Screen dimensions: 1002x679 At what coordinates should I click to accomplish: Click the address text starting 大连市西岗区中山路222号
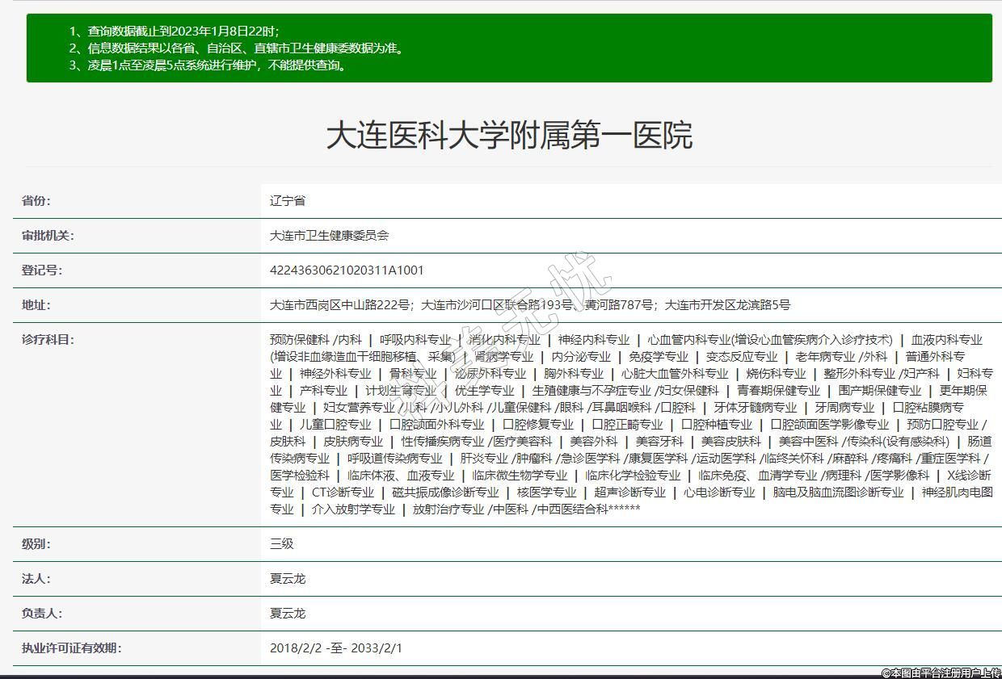coord(529,305)
